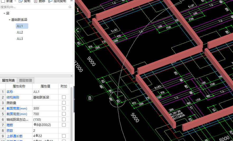The height and width of the screenshot is (141, 233).
Task: Click the 名称 property name cell
Action: pos(19,92)
